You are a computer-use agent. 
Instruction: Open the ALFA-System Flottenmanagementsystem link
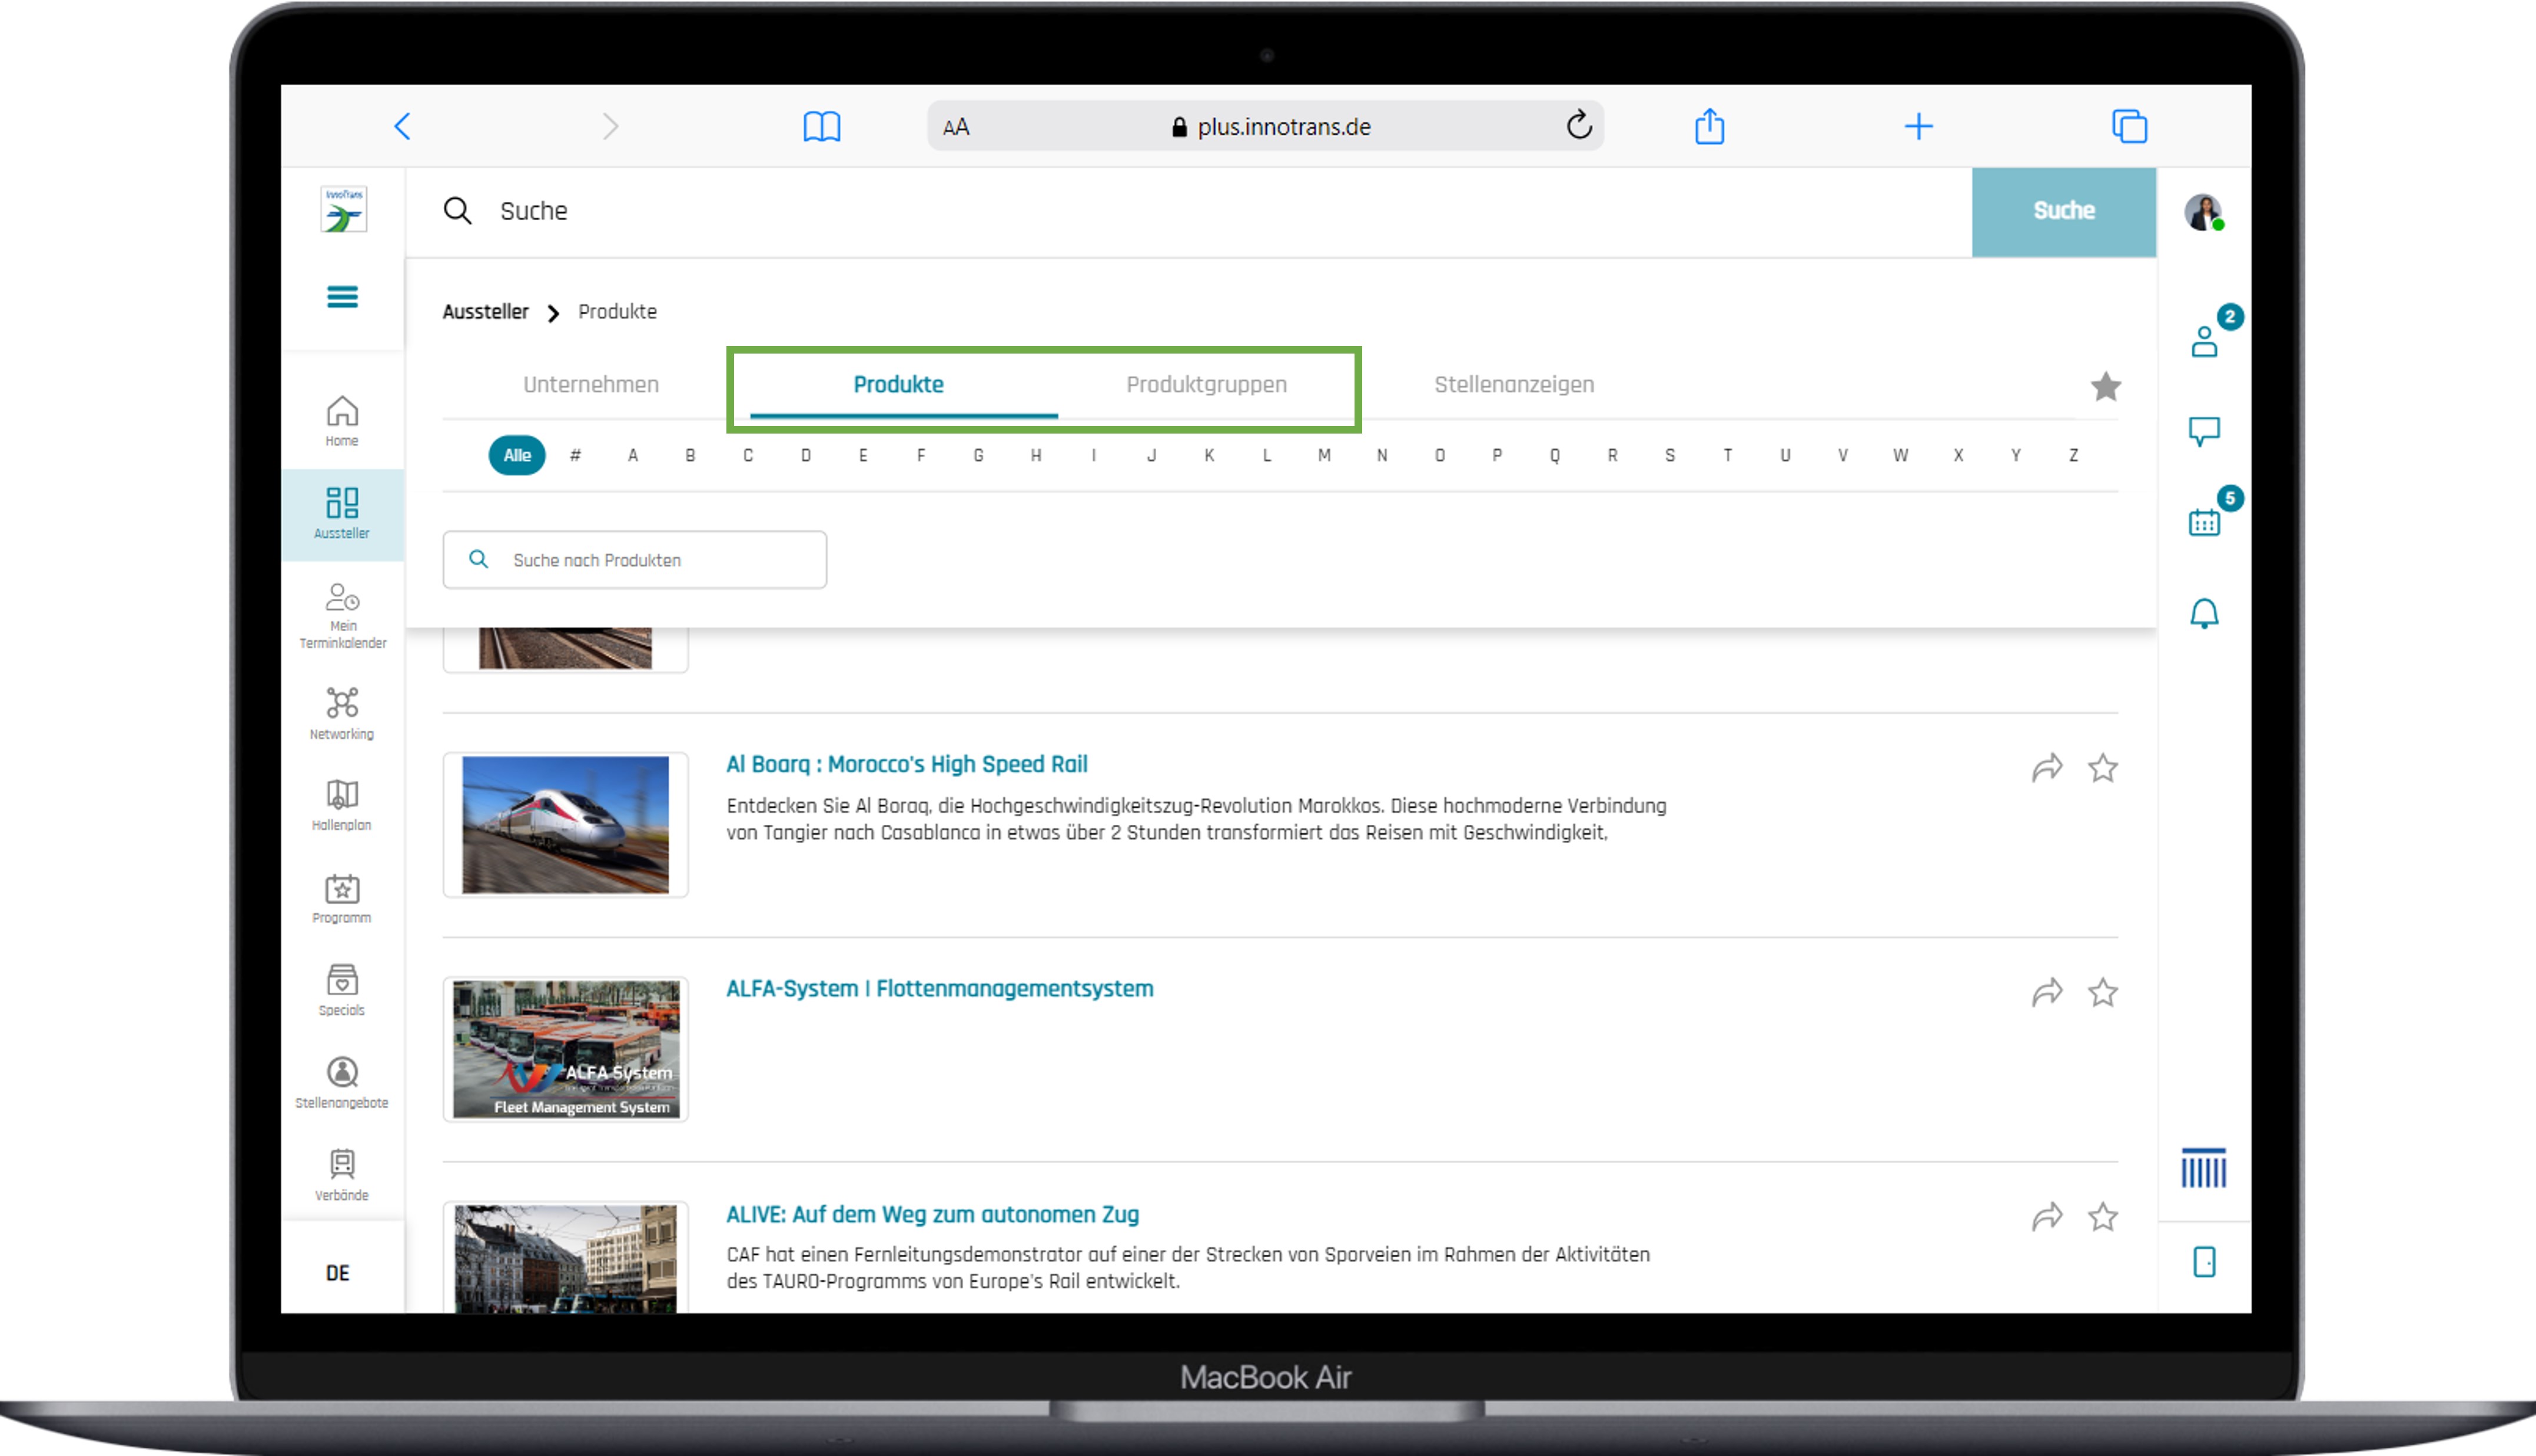pyautogui.click(x=940, y=988)
